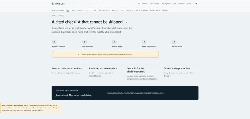Select the LIMITS section tab
The image size is (250, 119).
pyautogui.click(x=165, y=10)
